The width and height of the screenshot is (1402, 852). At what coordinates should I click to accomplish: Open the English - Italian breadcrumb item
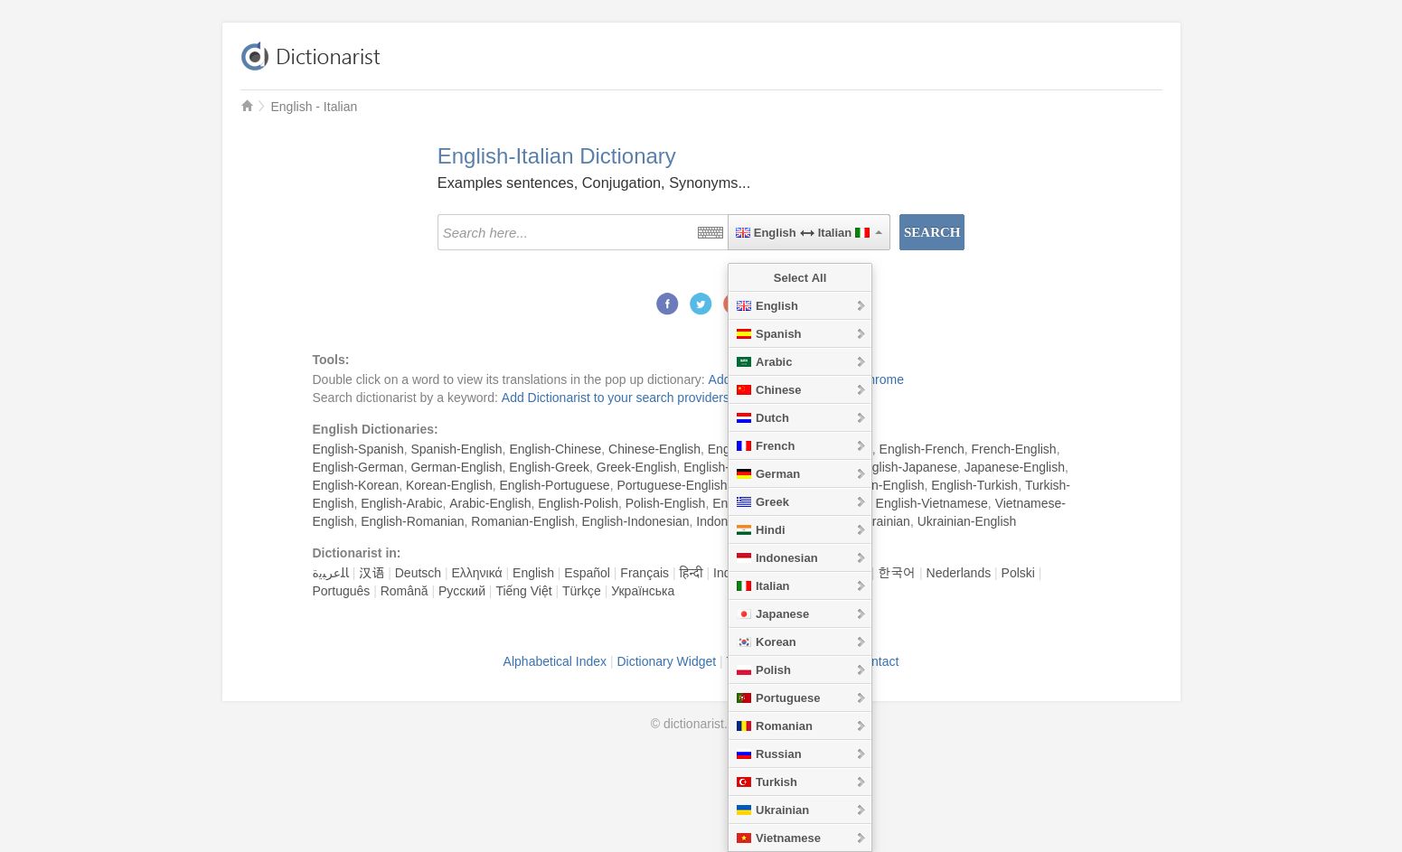(x=314, y=107)
